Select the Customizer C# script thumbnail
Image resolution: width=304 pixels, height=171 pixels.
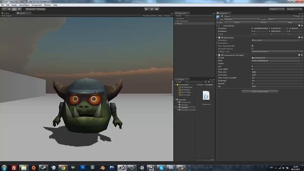206,95
